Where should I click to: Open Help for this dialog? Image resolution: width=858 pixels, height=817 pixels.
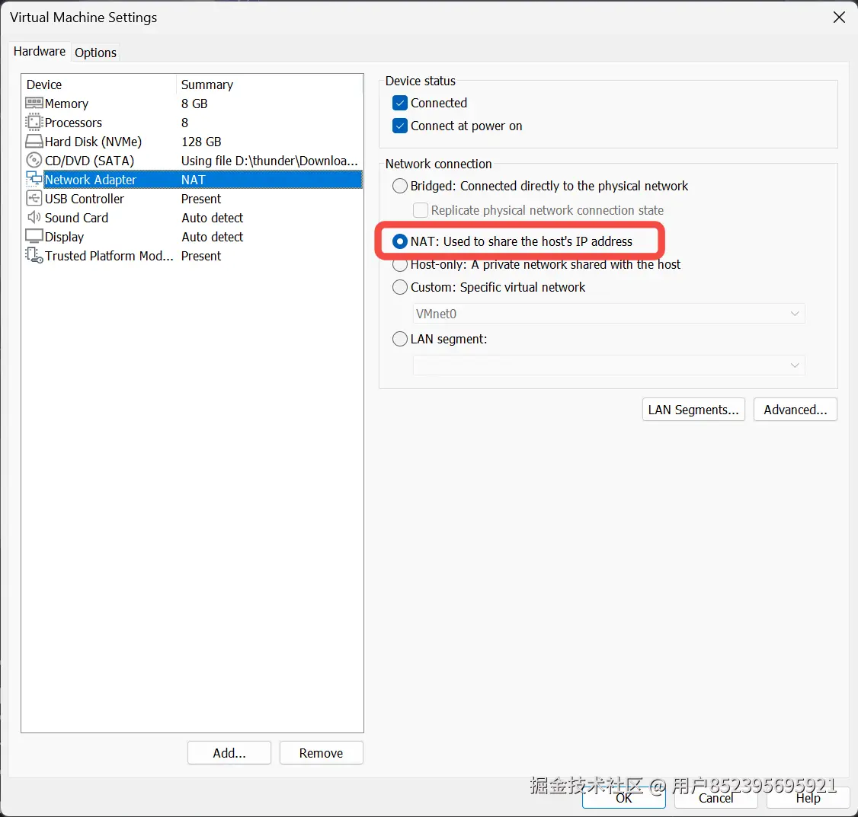click(x=808, y=798)
